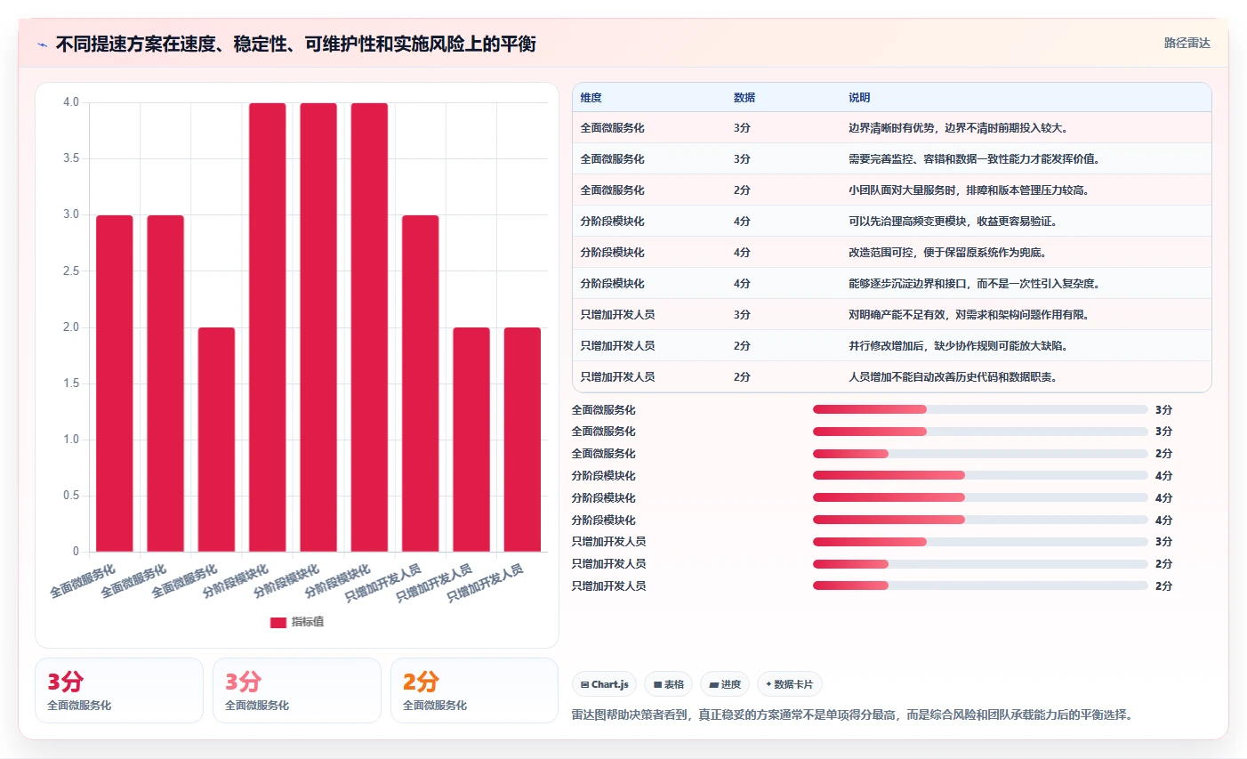Screen dimensions: 1247x759
Task: Select the row 小团队面对大量服务时，排障和版本管理压力较高
Action: click(892, 190)
